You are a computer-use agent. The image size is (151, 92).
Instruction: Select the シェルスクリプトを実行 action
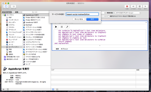pyautogui.click(x=34, y=39)
